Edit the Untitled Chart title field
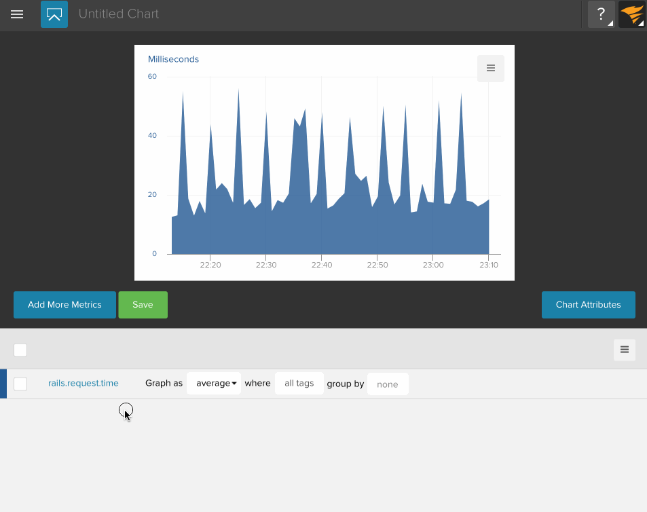This screenshot has height=512, width=647. [119, 14]
